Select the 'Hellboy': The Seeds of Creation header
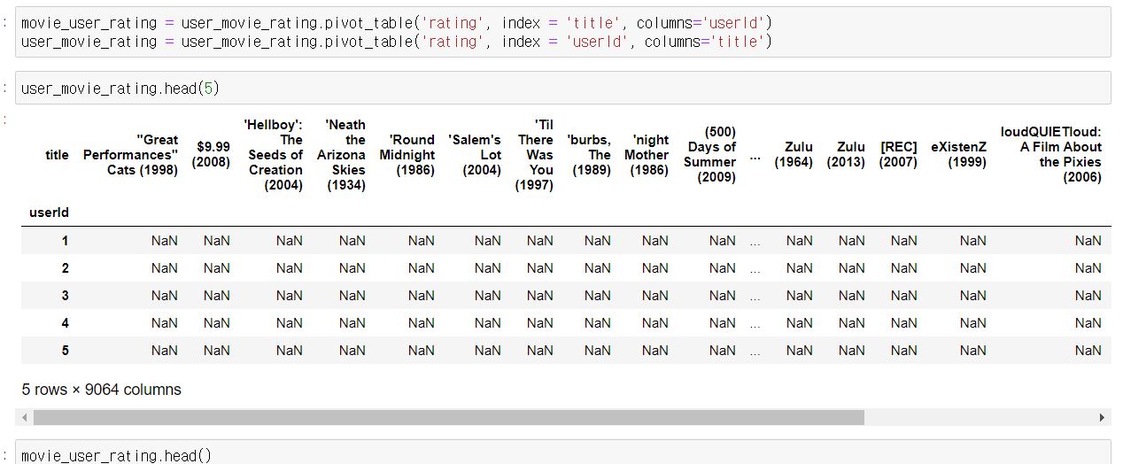The height and width of the screenshot is (464, 1123). coord(275,155)
